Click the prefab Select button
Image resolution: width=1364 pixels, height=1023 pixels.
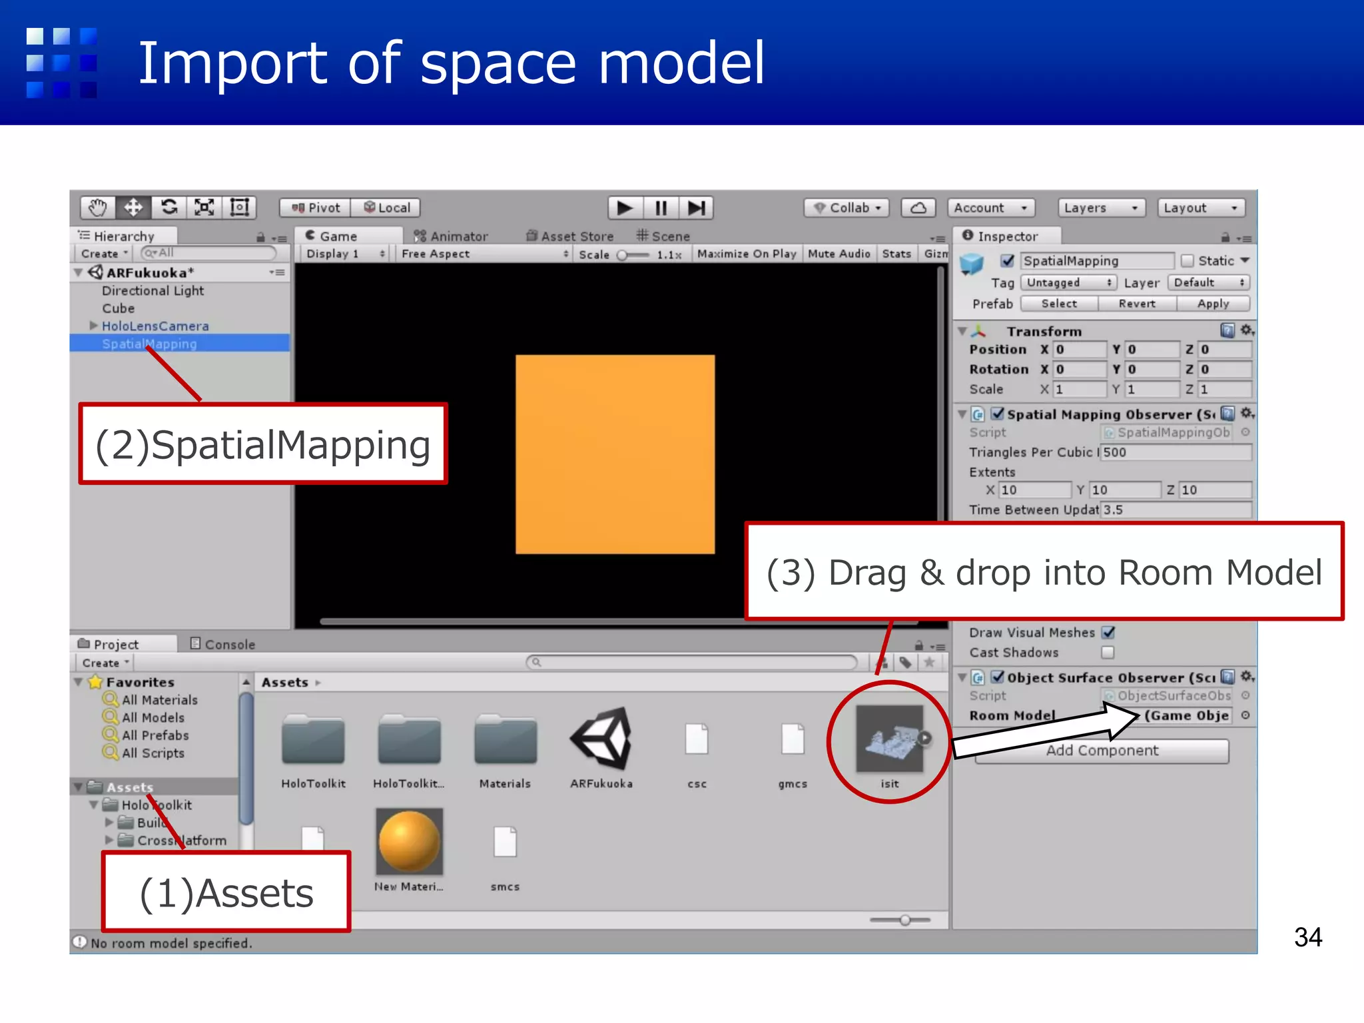click(1059, 304)
